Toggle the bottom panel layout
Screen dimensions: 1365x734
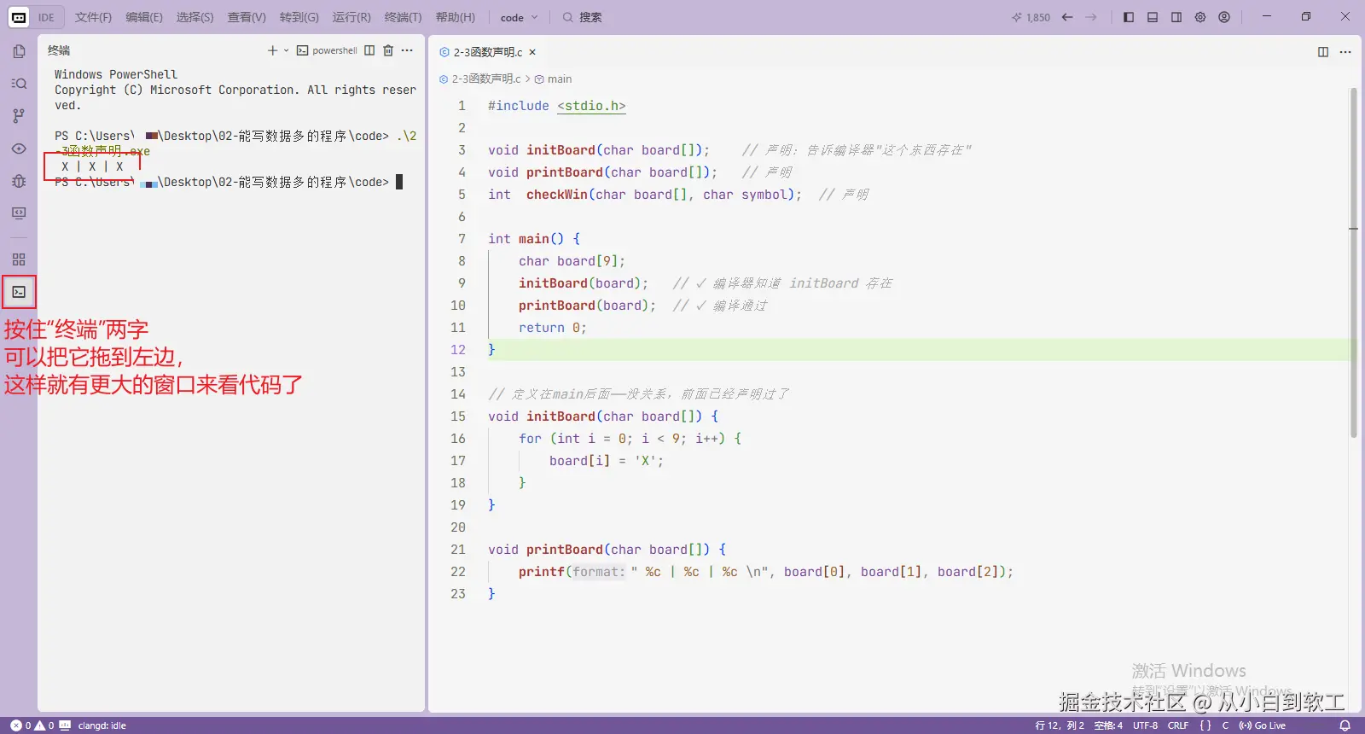pos(1153,17)
